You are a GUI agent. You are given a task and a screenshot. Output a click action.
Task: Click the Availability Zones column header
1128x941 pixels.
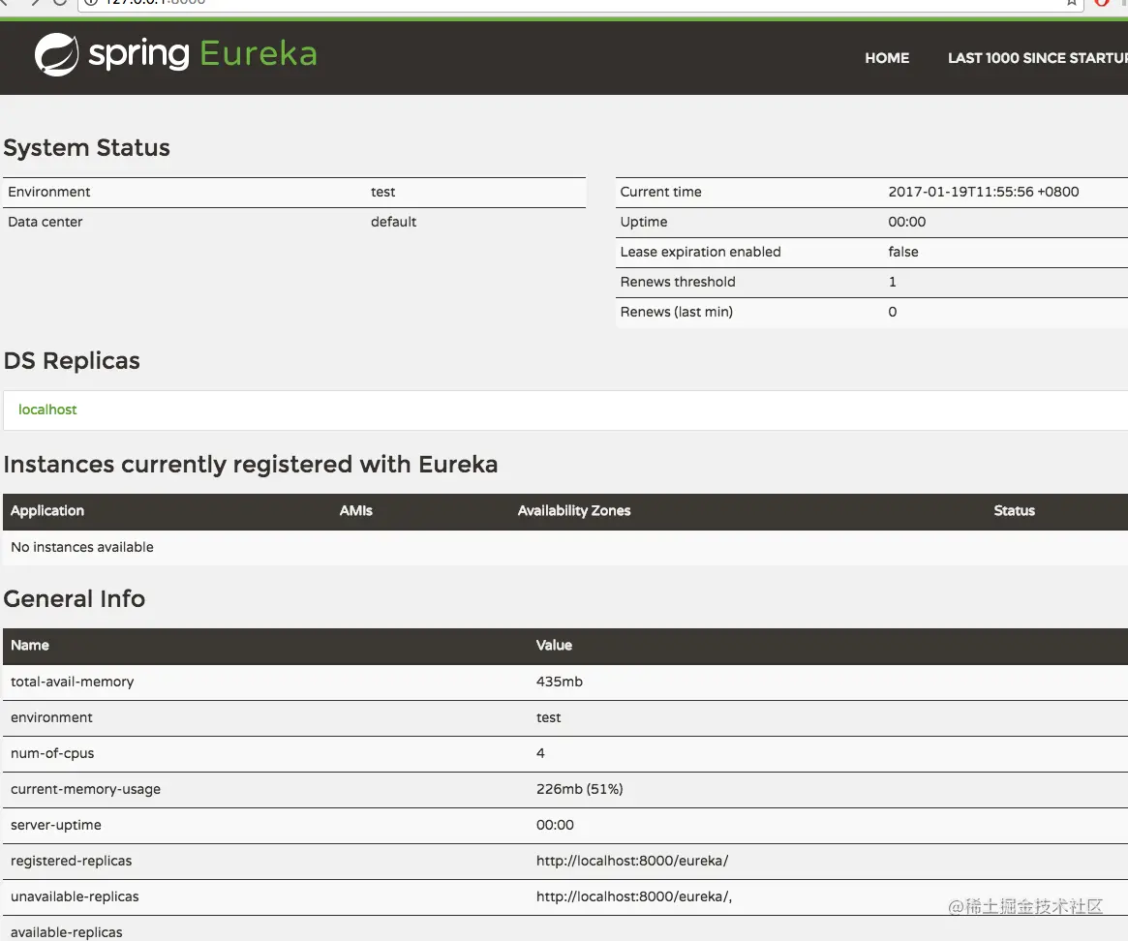pos(574,511)
